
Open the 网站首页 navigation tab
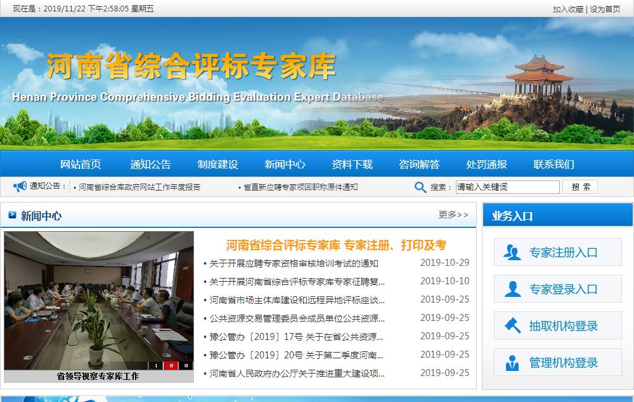[x=81, y=165]
